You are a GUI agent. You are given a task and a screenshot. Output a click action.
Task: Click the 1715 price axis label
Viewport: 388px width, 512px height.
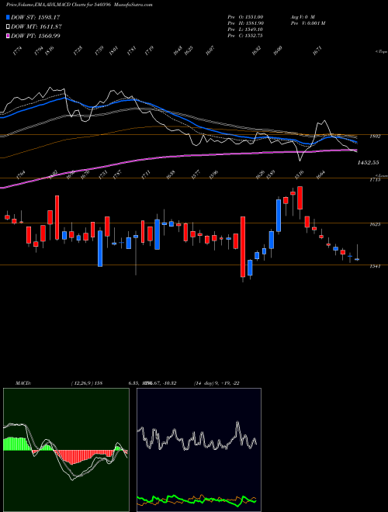click(375, 180)
